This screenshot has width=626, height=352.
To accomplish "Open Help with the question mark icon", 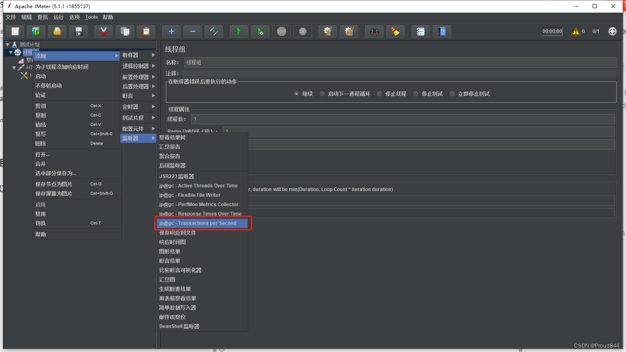I will (x=442, y=31).
